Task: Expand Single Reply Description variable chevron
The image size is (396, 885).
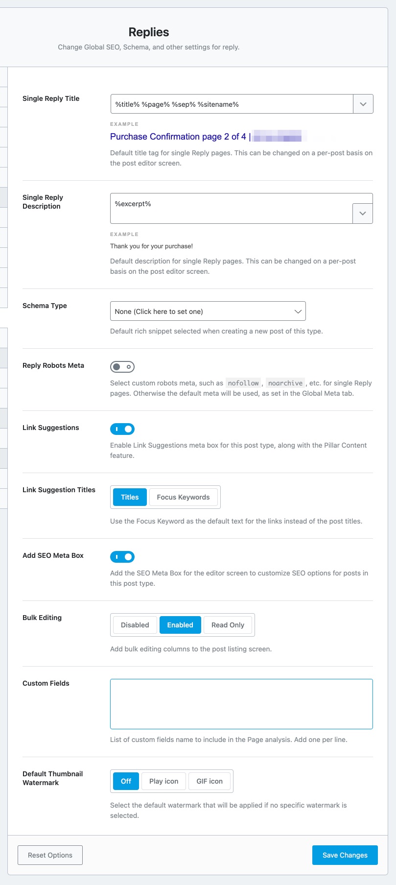Action: click(363, 214)
